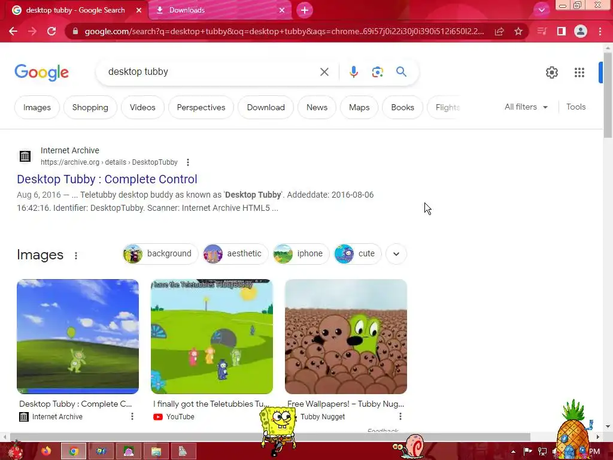Click scrollbar down arrow
The width and height of the screenshot is (613, 460).
[x=608, y=426]
